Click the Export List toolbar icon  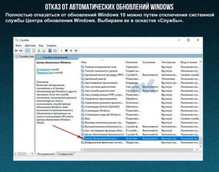(x=43, y=51)
